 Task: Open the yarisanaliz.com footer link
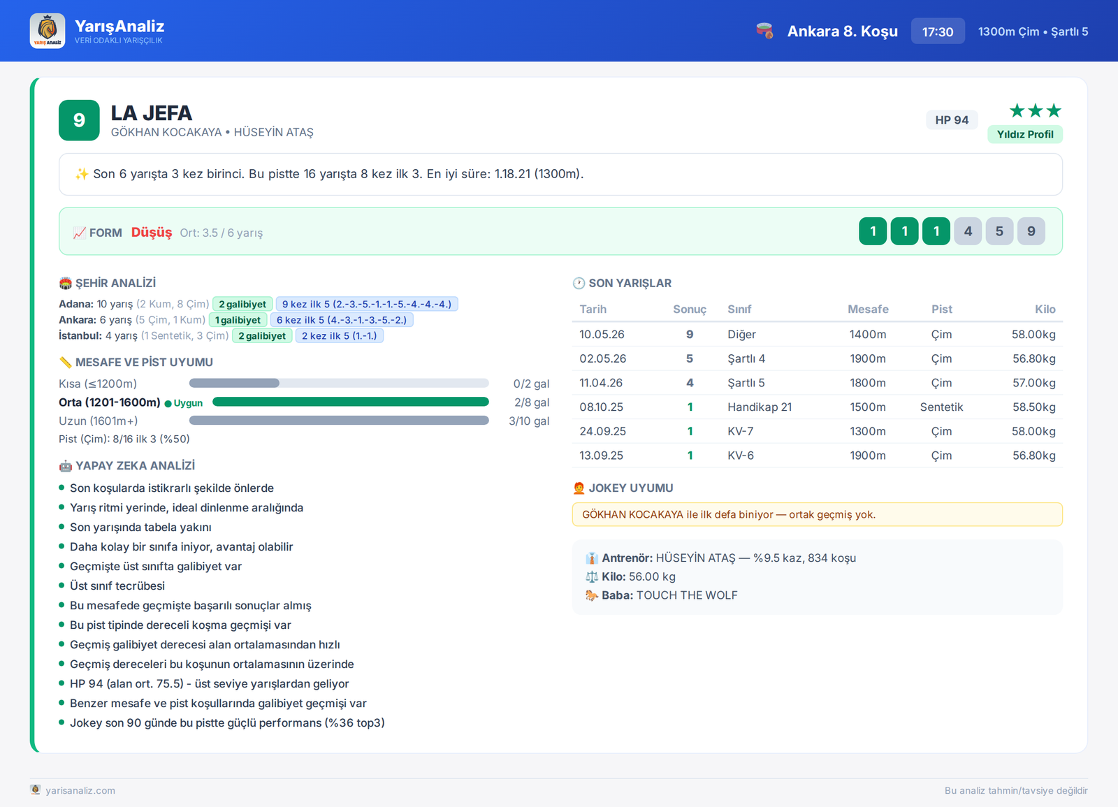click(80, 790)
